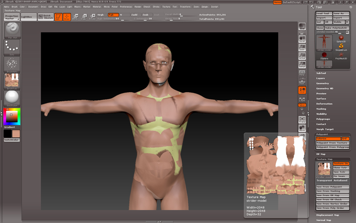Activate the Frame view icon

(302, 119)
